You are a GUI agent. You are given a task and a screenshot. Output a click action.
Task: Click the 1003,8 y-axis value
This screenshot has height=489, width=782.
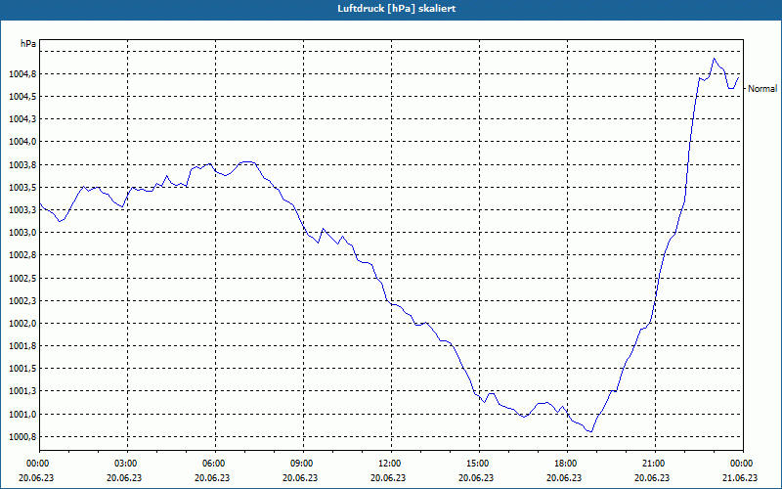click(x=22, y=165)
